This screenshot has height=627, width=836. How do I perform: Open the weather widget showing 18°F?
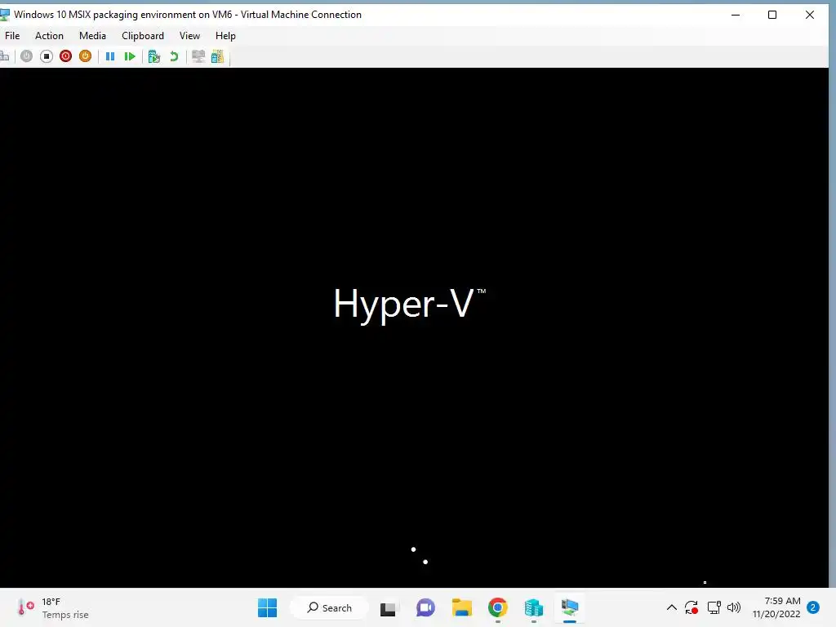53,607
